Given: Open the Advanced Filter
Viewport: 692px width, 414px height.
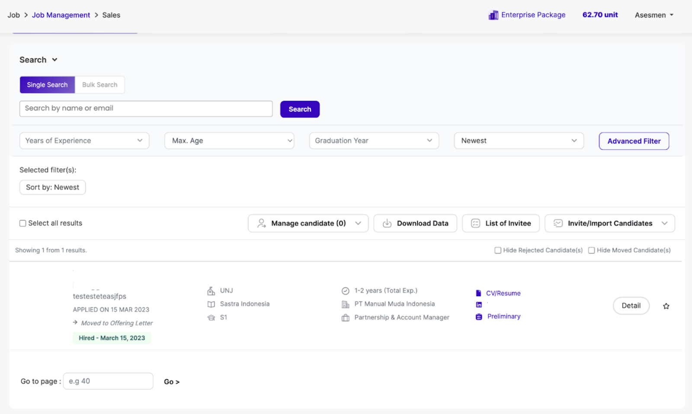Looking at the screenshot, I should tap(634, 141).
